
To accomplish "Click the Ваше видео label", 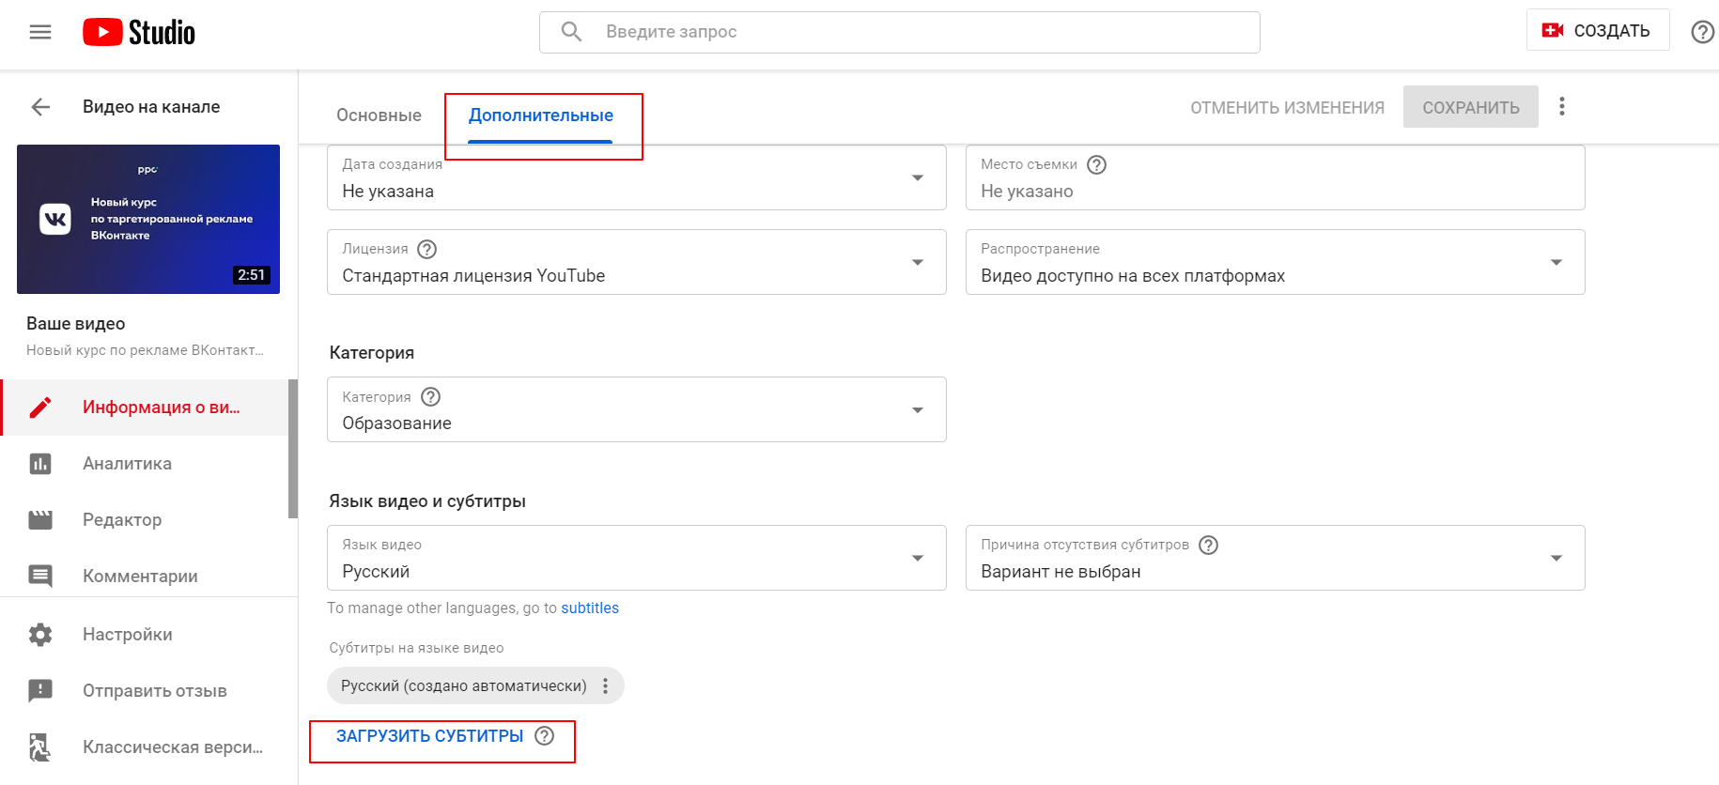I will pyautogui.click(x=76, y=324).
